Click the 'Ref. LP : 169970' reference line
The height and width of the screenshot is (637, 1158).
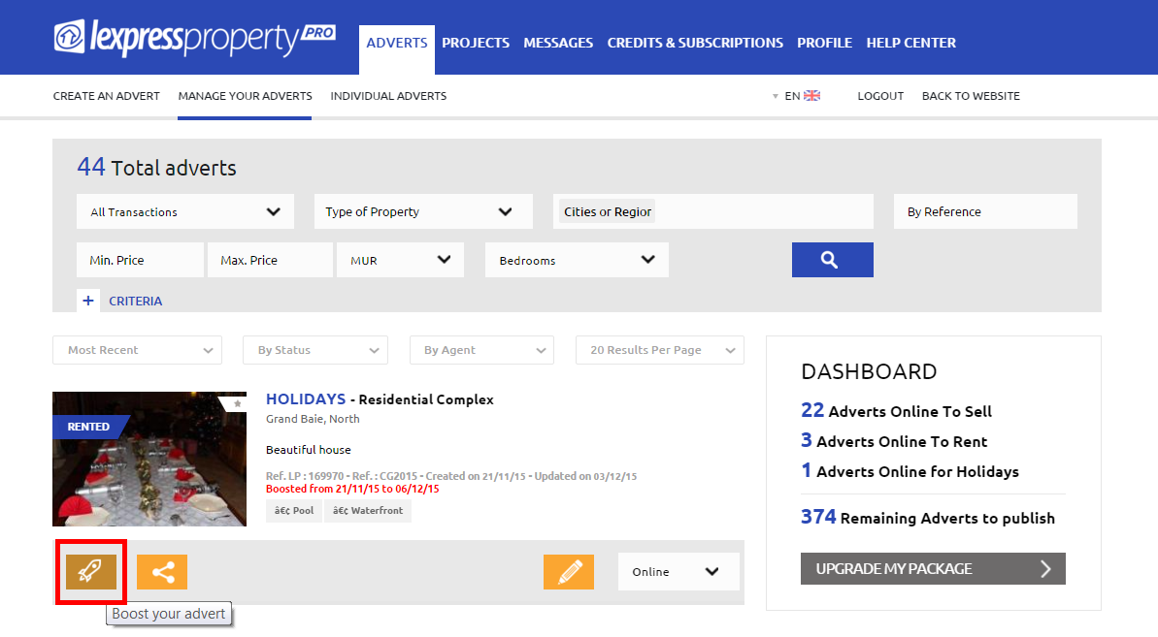[451, 476]
